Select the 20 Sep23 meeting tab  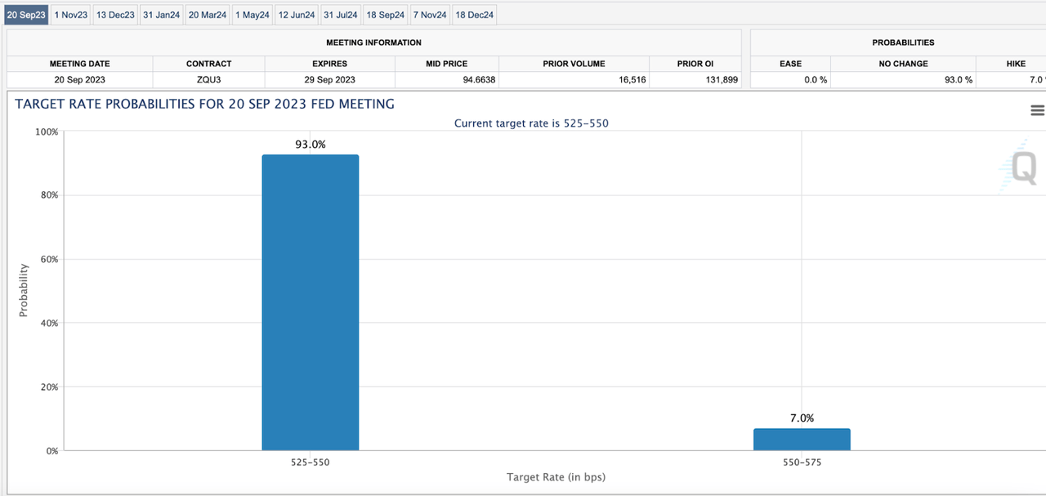point(26,15)
